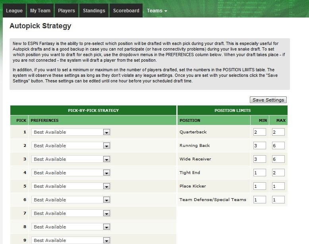Select the Quarterback MAX input field
This screenshot has height=244, width=309.
point(278,132)
